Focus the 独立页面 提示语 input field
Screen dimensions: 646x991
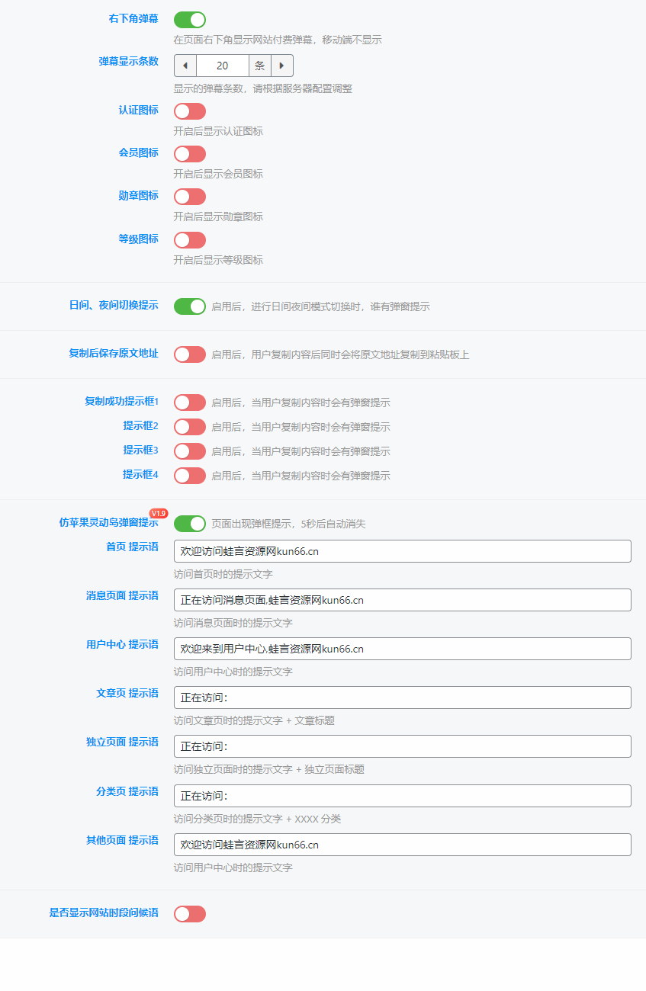pyautogui.click(x=403, y=746)
